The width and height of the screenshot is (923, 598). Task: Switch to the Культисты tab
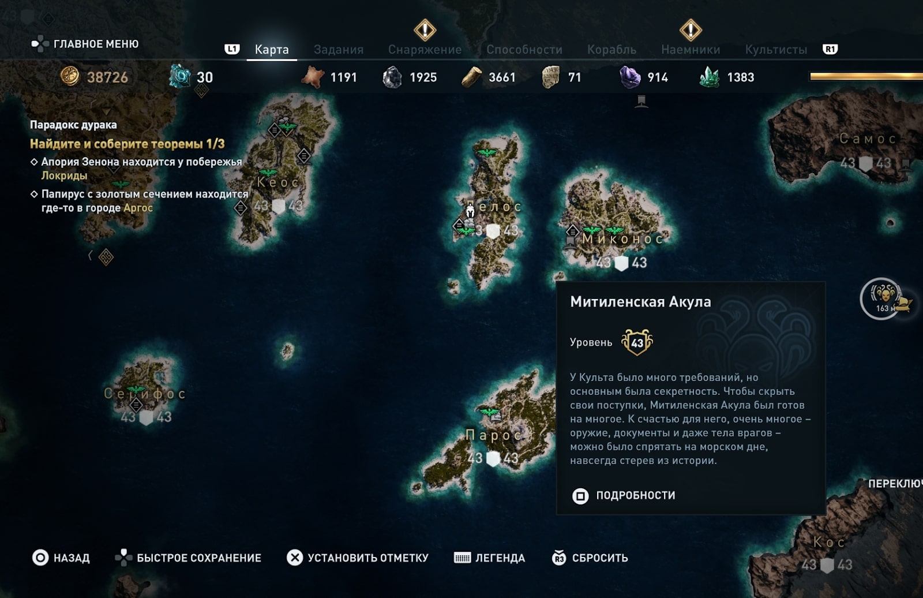click(x=776, y=50)
